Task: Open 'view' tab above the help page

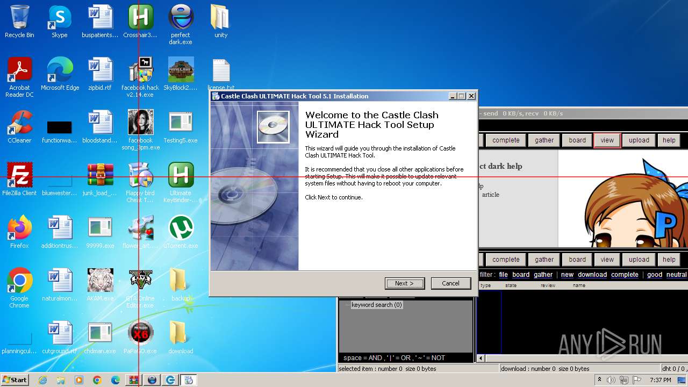Action: pos(607,140)
